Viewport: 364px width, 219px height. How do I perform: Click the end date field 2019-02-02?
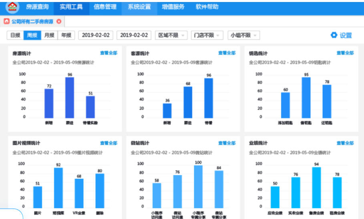point(134,35)
